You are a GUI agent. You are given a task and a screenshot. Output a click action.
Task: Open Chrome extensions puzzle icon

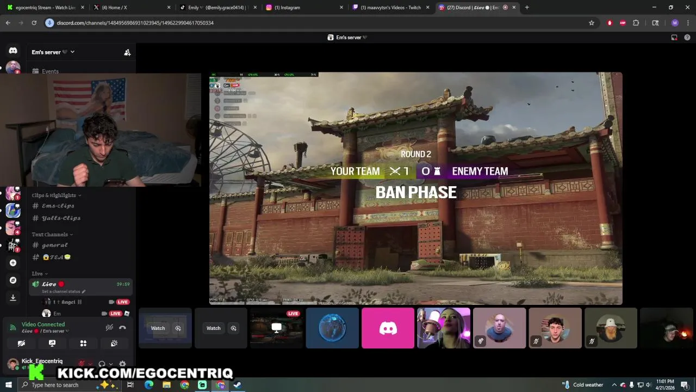(636, 23)
